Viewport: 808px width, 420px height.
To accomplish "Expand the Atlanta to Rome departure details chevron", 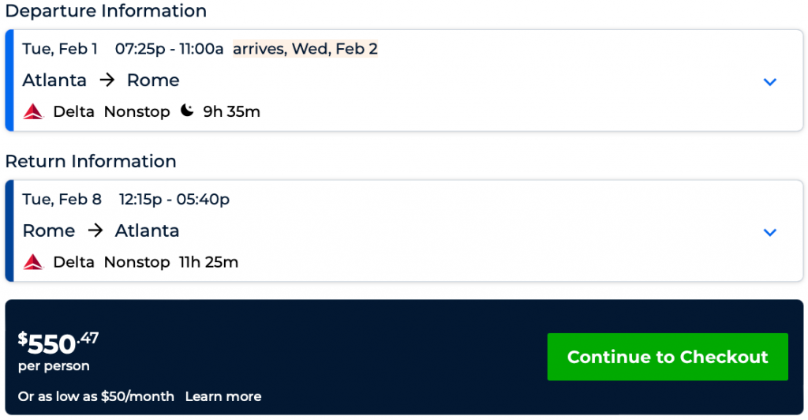I will click(770, 81).
